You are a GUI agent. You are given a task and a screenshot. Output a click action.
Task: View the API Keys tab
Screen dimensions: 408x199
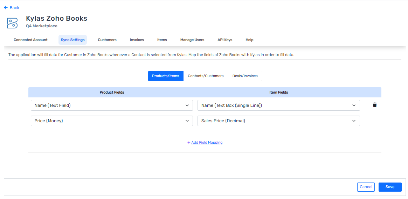225,40
